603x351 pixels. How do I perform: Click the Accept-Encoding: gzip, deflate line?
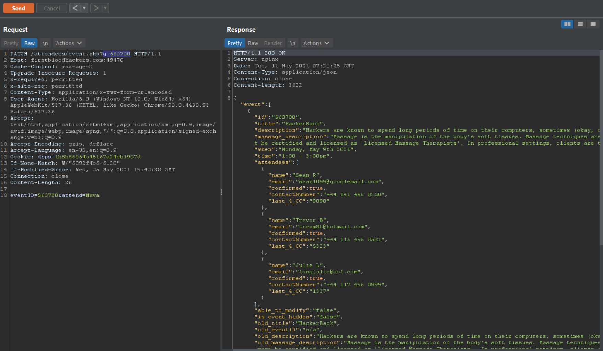(61, 144)
